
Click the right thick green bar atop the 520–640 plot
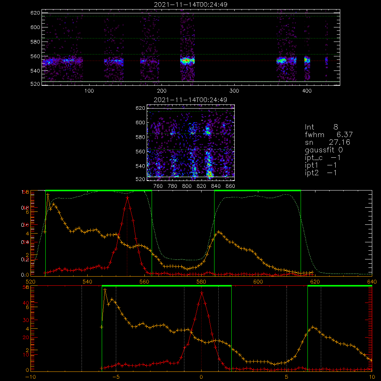click(258, 190)
